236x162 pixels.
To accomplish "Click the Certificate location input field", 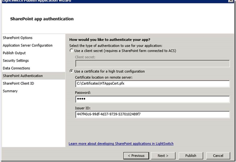I will [153, 84].
